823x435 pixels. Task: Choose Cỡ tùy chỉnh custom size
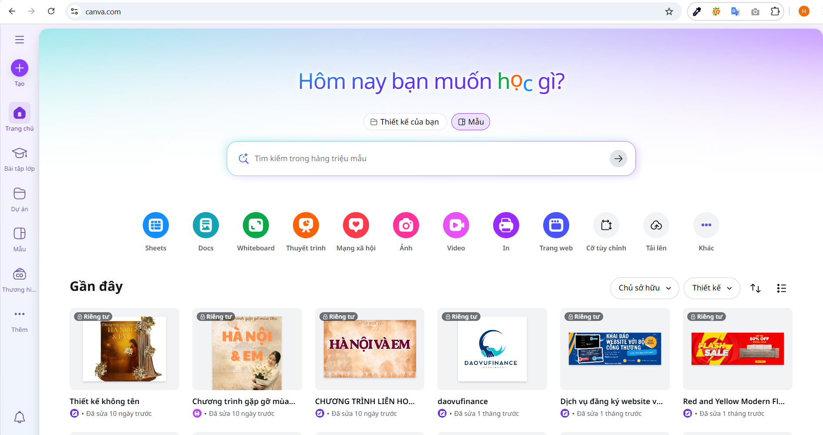click(606, 225)
